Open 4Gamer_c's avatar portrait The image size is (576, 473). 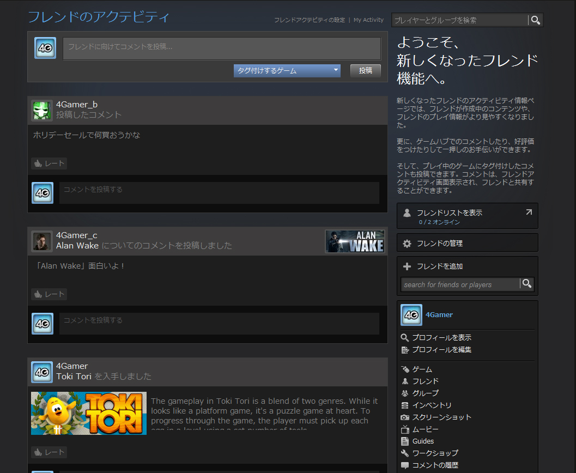42,241
